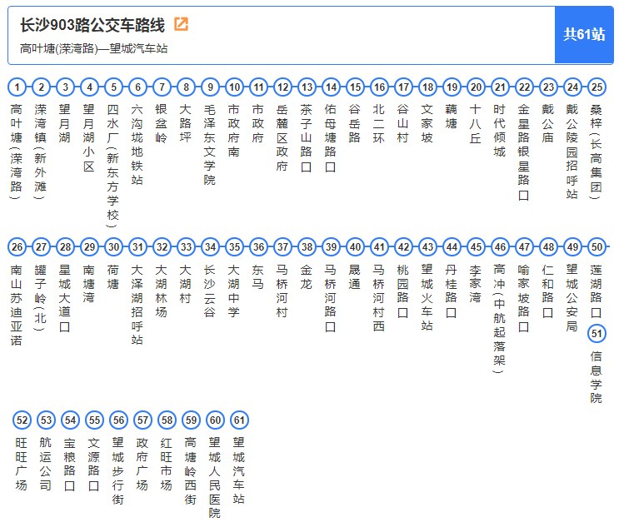619x532 pixels.
Task: Select station 25 circle marker 桑梓
Action: pos(597,87)
